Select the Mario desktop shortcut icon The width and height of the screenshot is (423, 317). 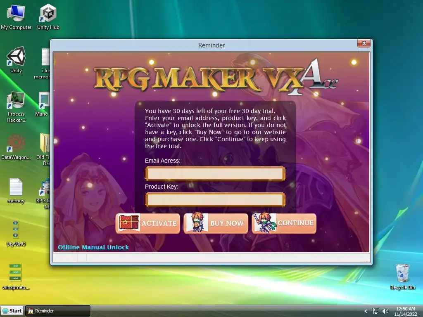click(x=43, y=104)
